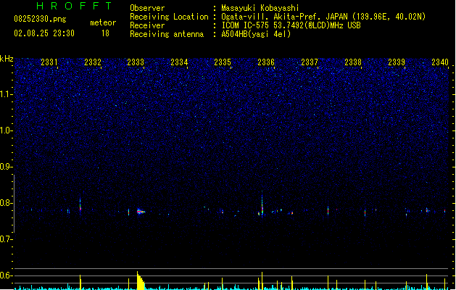Screen dimensions: 456x290
Task: Select the file name 08252330.png
Action: (40, 19)
